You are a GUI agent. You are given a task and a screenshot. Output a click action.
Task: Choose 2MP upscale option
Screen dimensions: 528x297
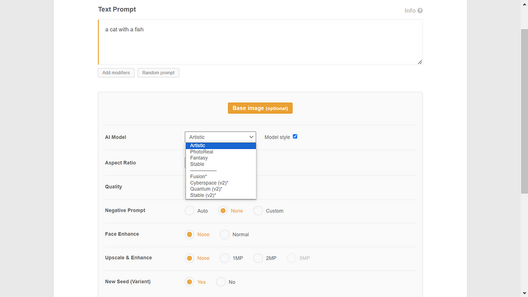[258, 258]
